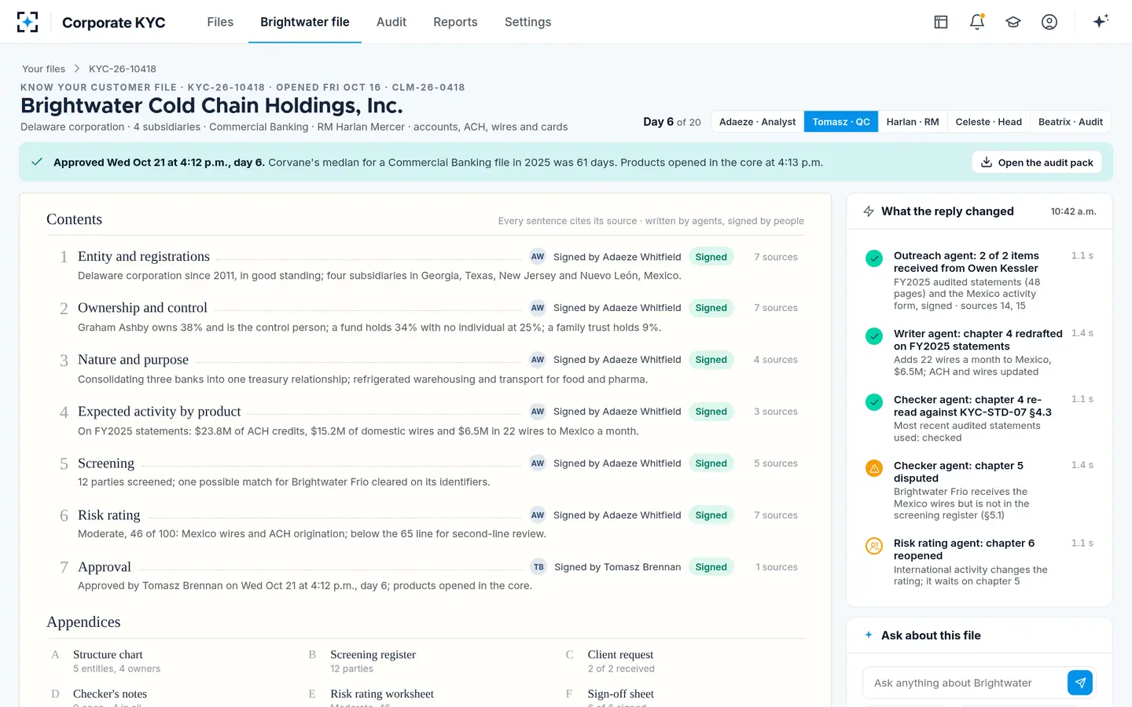Click orange warning icon for chapter 5 disputed
The width and height of the screenshot is (1132, 707).
[874, 468]
